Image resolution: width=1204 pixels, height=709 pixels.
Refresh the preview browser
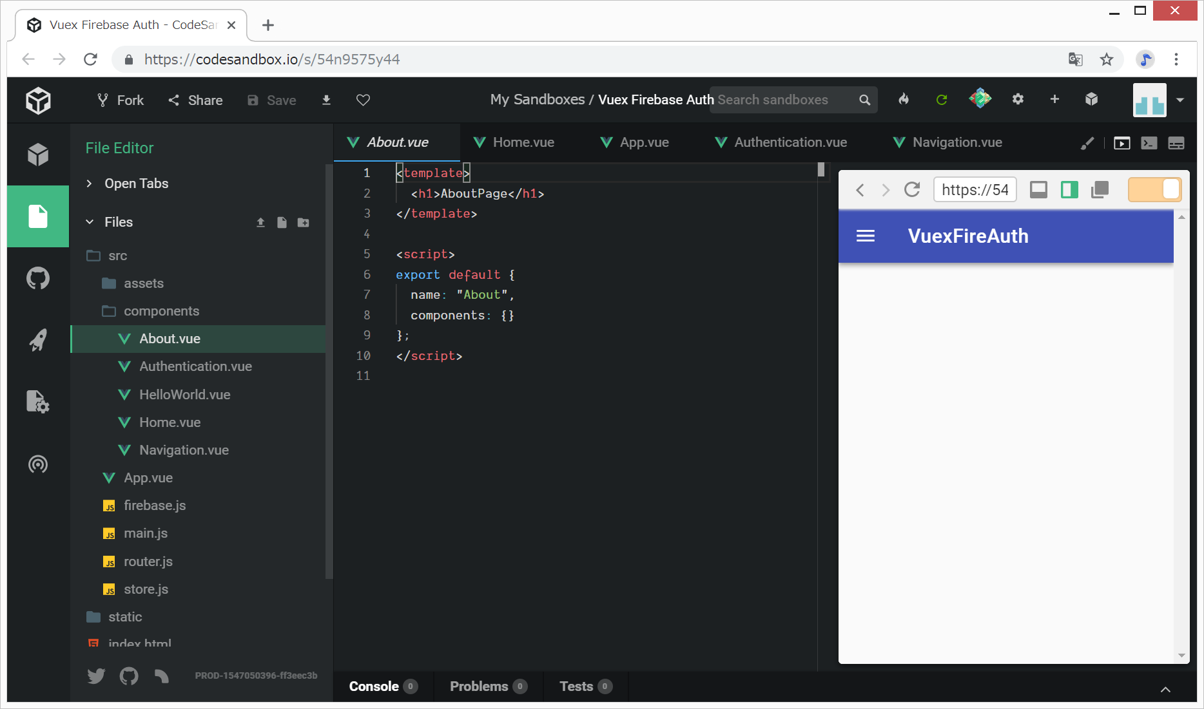coord(912,189)
